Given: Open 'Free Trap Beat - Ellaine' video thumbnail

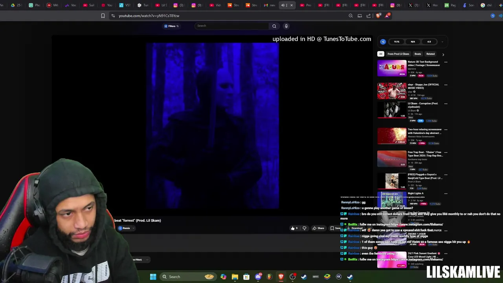Looking at the screenshot, I should [x=392, y=159].
